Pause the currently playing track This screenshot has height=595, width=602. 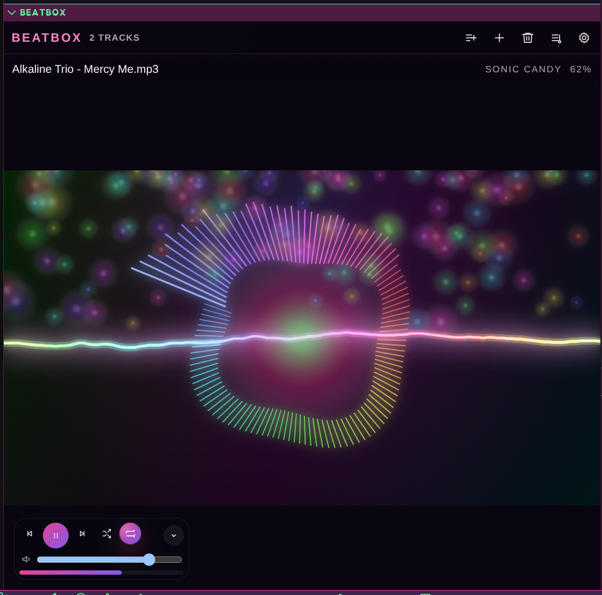(56, 535)
